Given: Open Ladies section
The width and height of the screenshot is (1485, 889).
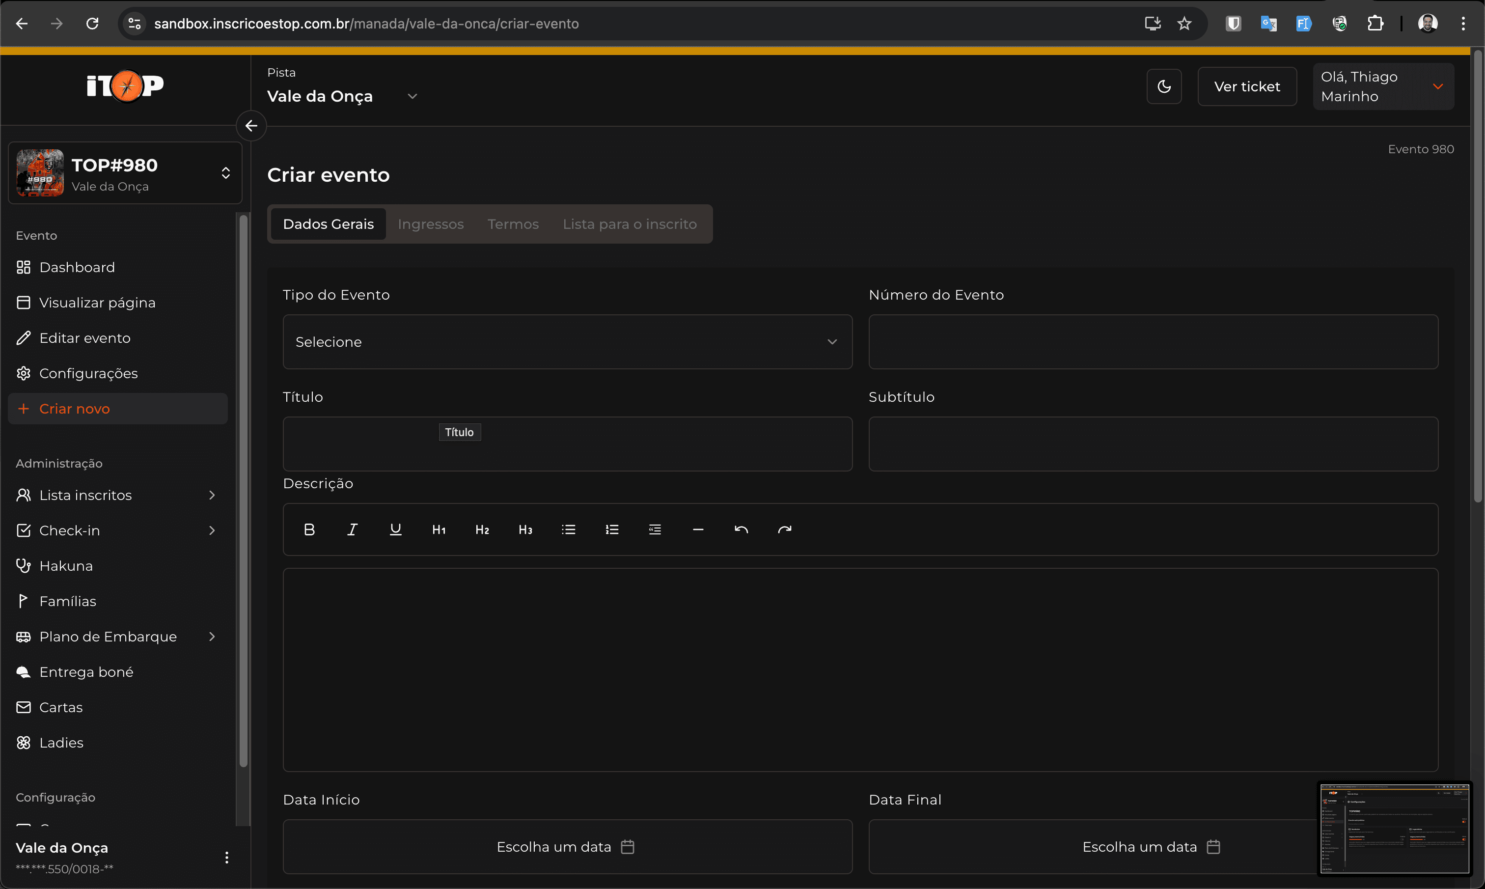Looking at the screenshot, I should pyautogui.click(x=118, y=742).
